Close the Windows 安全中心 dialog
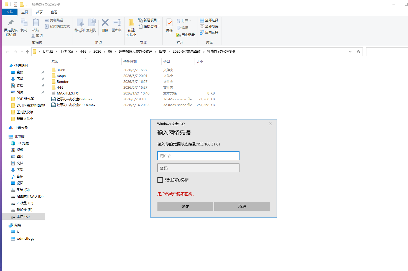408x271 pixels. pyautogui.click(x=271, y=124)
